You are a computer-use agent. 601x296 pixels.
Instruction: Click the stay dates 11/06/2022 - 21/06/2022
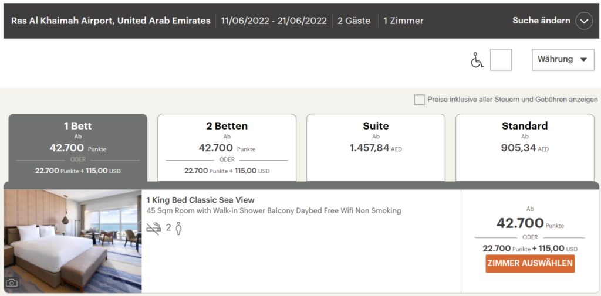click(274, 21)
